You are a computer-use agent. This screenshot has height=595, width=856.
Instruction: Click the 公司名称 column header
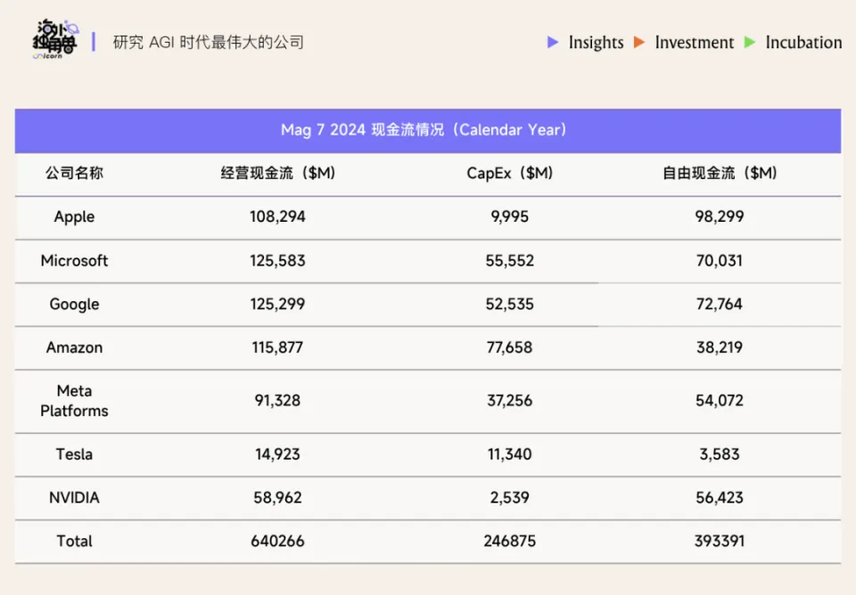pyautogui.click(x=74, y=173)
